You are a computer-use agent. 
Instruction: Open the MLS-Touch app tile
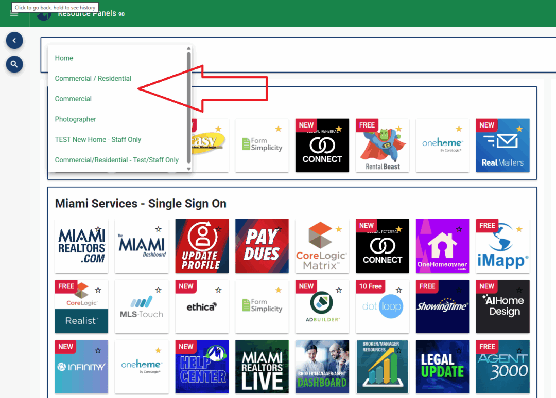click(x=142, y=306)
